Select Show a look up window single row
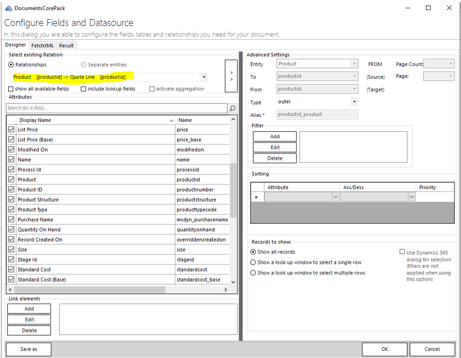461x358 pixels. coord(253,263)
